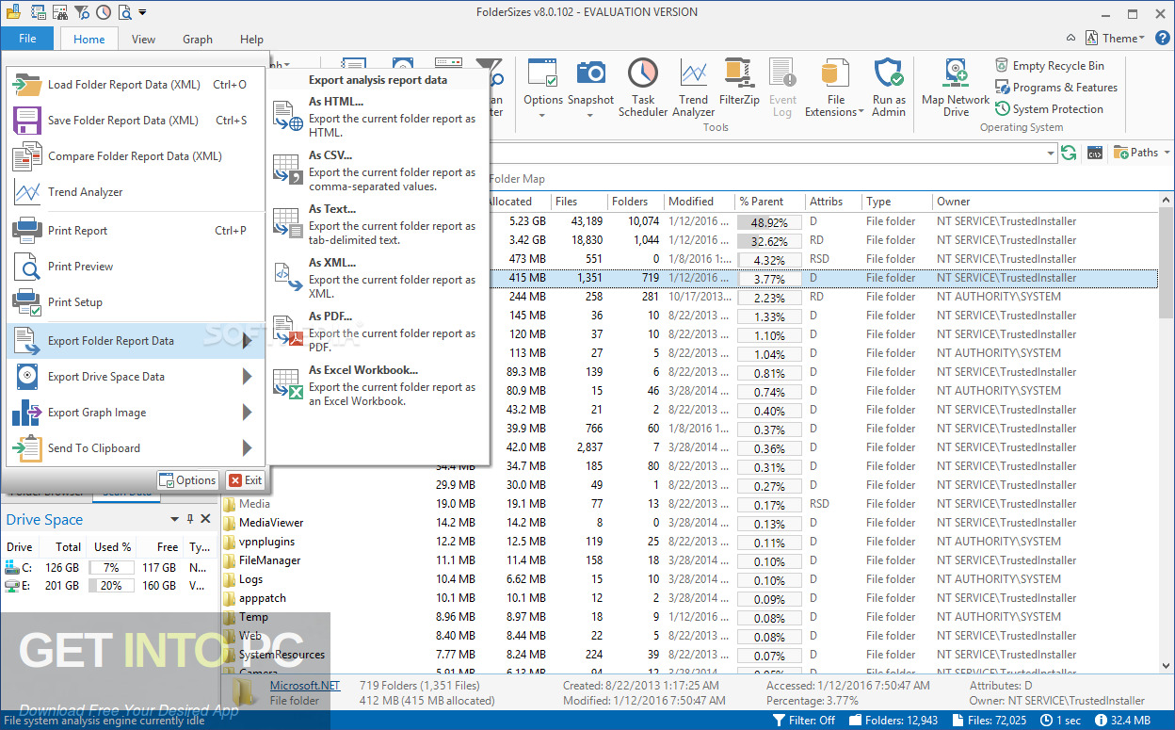The height and width of the screenshot is (730, 1175).
Task: Open the command prompt icon by path bar
Action: [1095, 153]
